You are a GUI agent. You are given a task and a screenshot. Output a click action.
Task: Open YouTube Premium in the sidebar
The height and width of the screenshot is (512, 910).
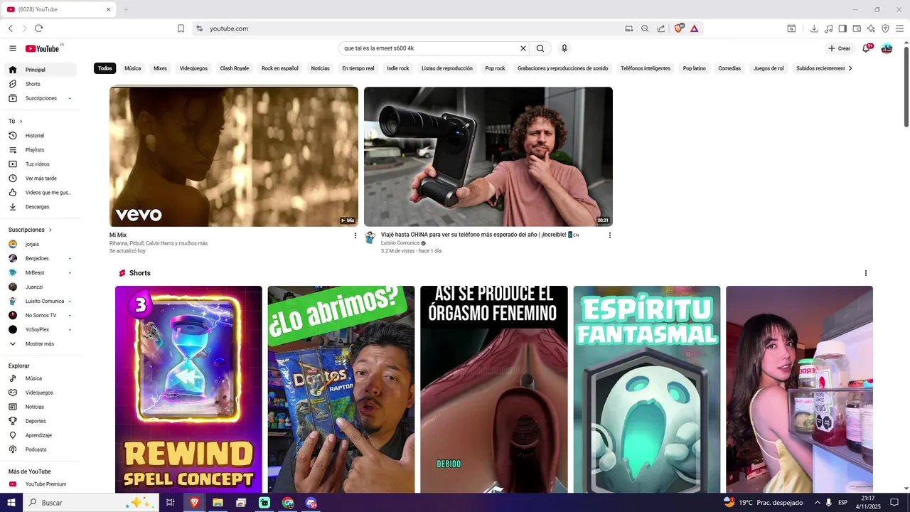point(41,484)
